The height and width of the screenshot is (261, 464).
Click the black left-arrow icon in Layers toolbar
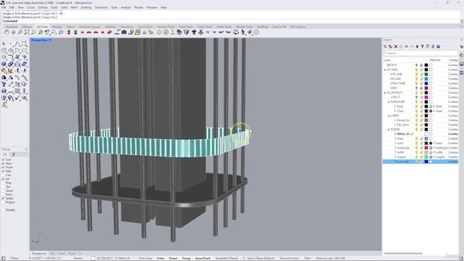[x=417, y=46]
